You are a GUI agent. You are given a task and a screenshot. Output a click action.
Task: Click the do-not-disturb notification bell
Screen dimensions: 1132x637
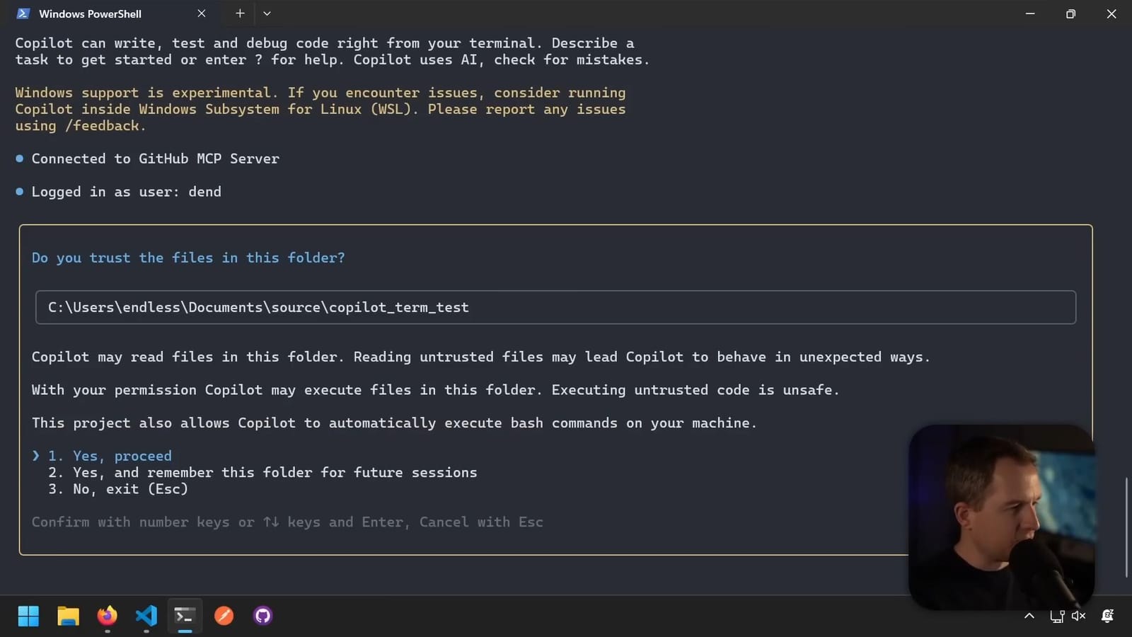pos(1107,616)
